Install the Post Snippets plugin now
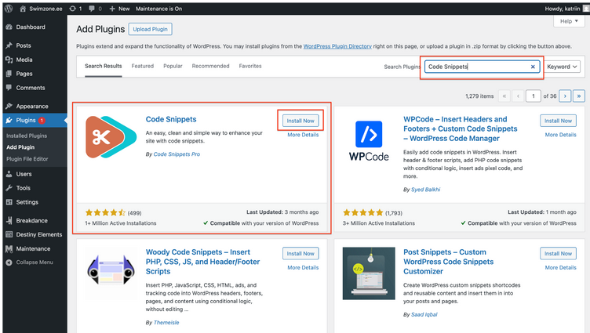This screenshot has width=590, height=333. pyautogui.click(x=558, y=254)
